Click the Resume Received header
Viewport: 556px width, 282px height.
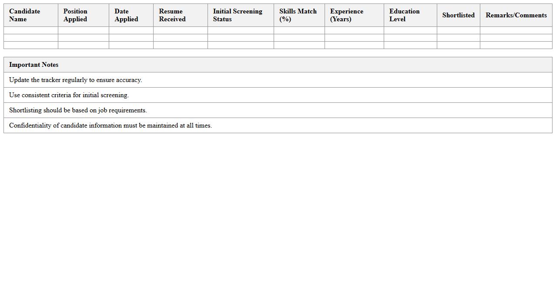[x=180, y=15]
